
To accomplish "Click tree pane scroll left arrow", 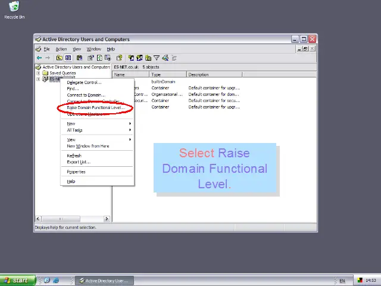I will [38, 219].
